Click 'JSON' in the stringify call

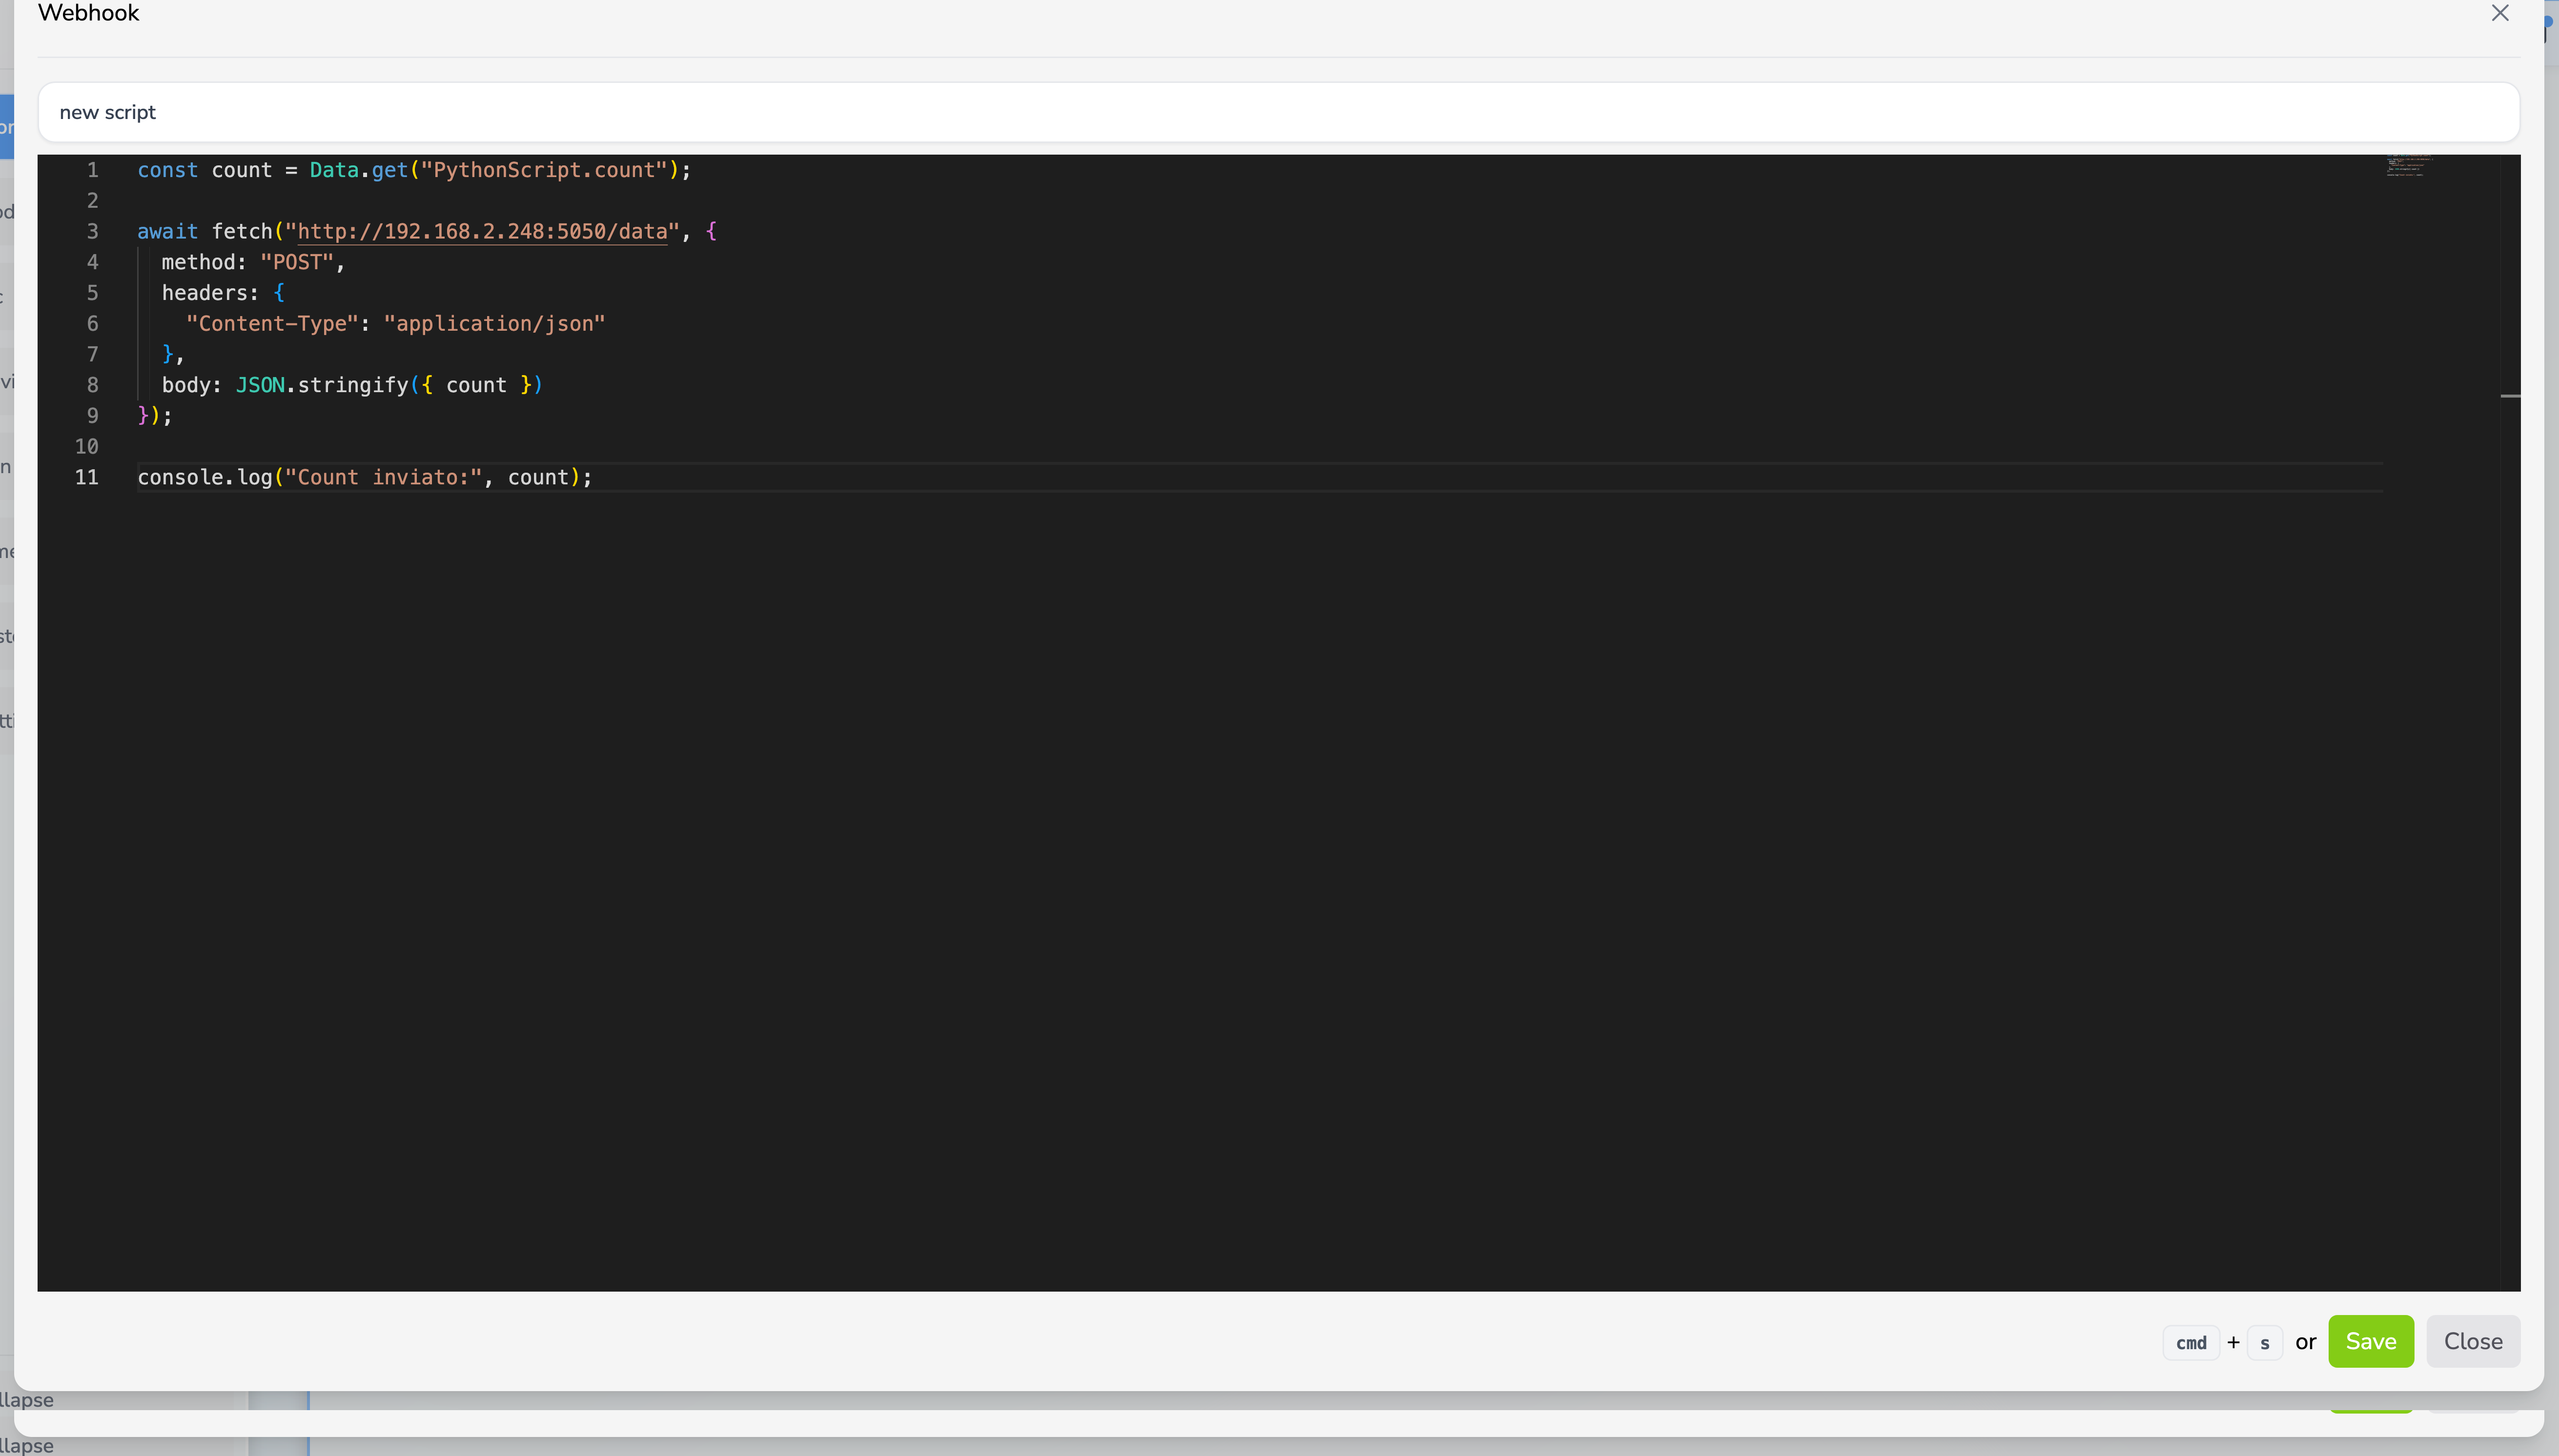pyautogui.click(x=260, y=385)
